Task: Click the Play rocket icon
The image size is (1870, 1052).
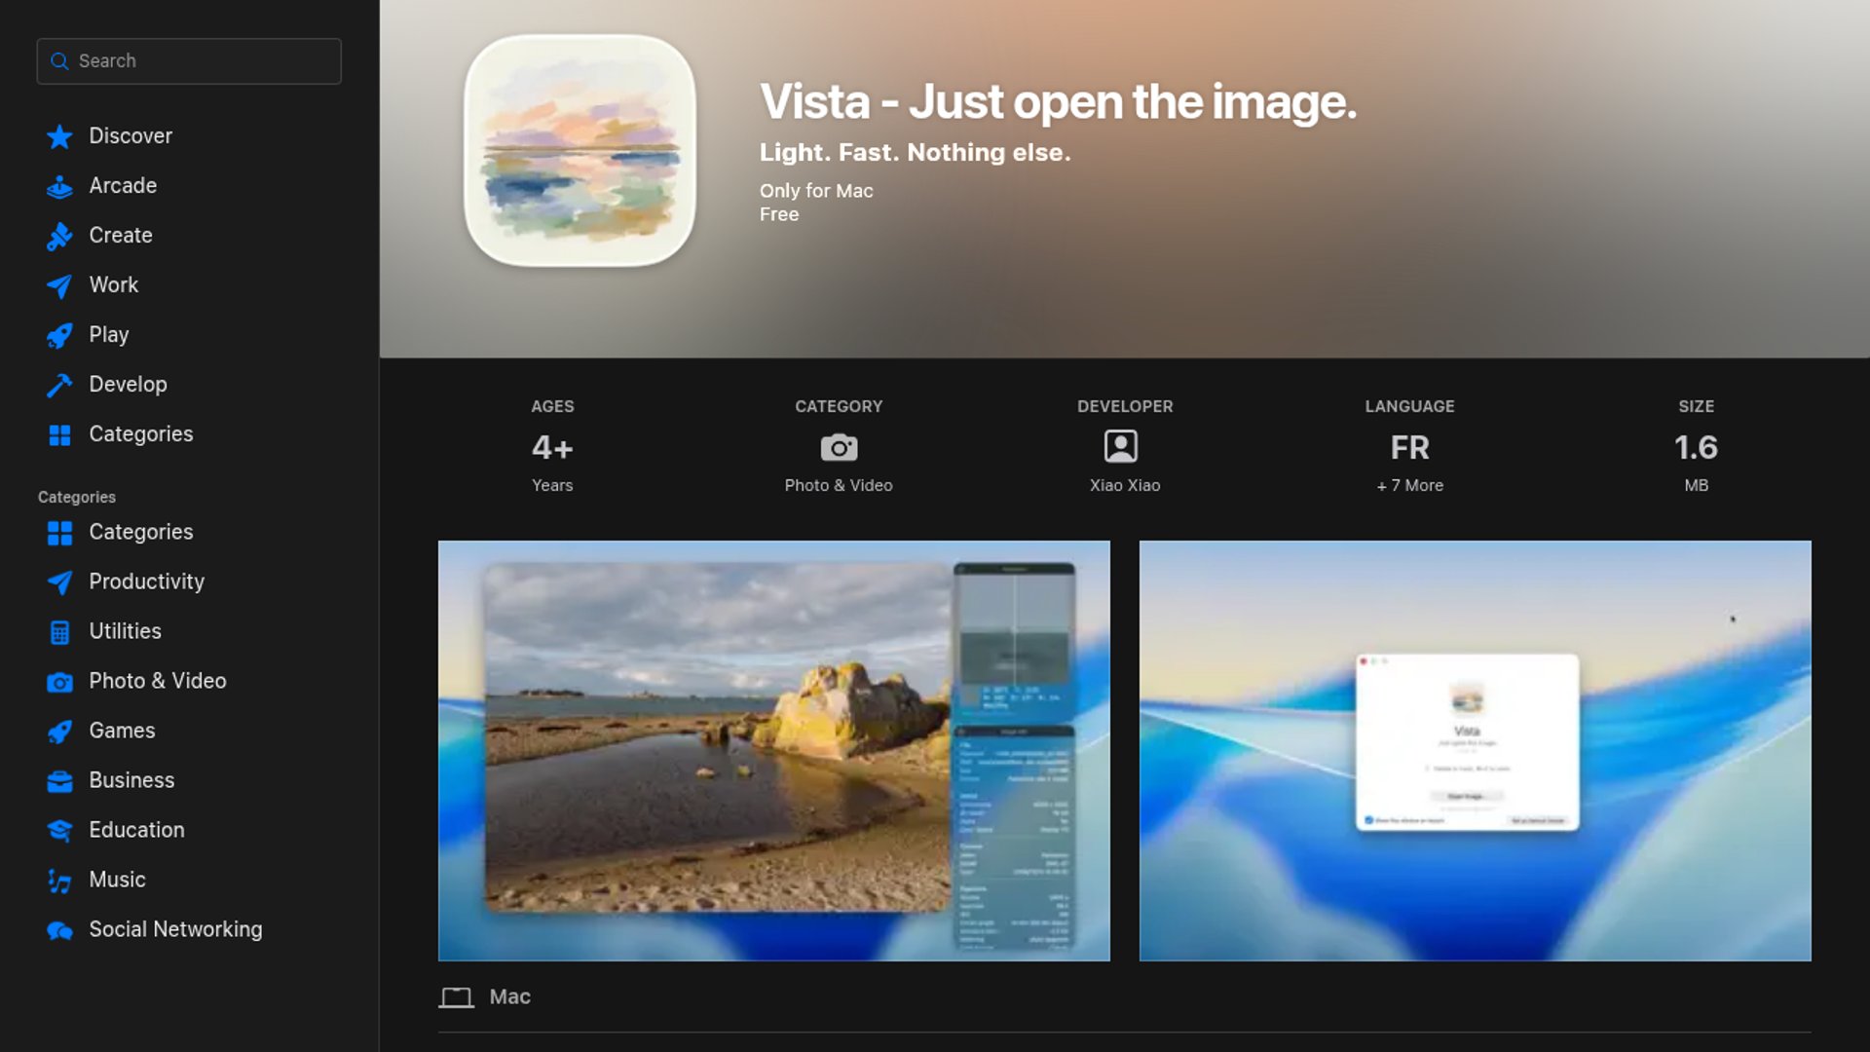Action: [59, 335]
